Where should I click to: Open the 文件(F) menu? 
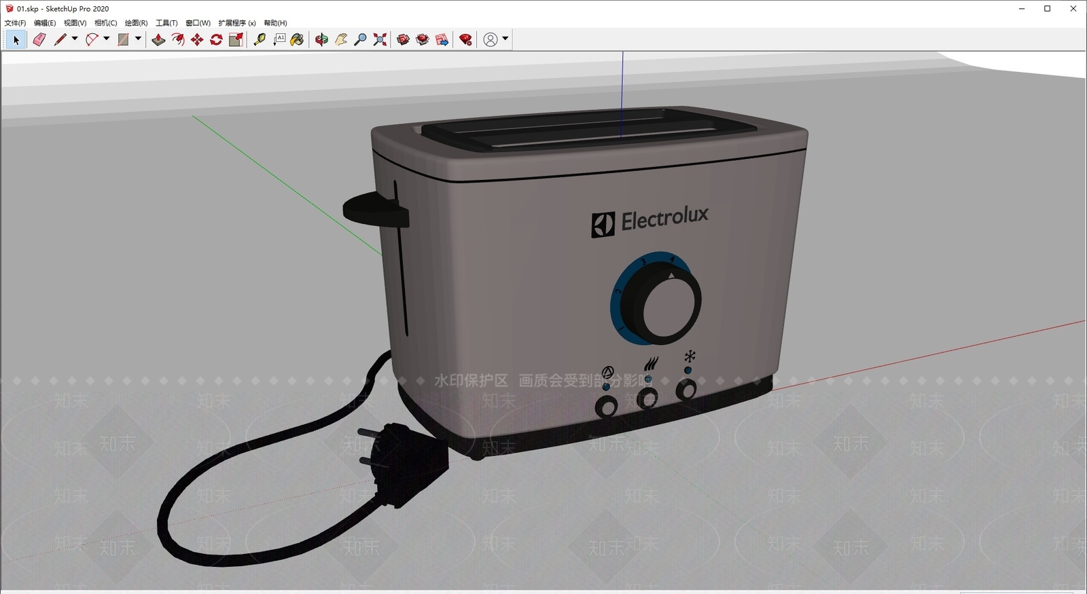(x=15, y=23)
